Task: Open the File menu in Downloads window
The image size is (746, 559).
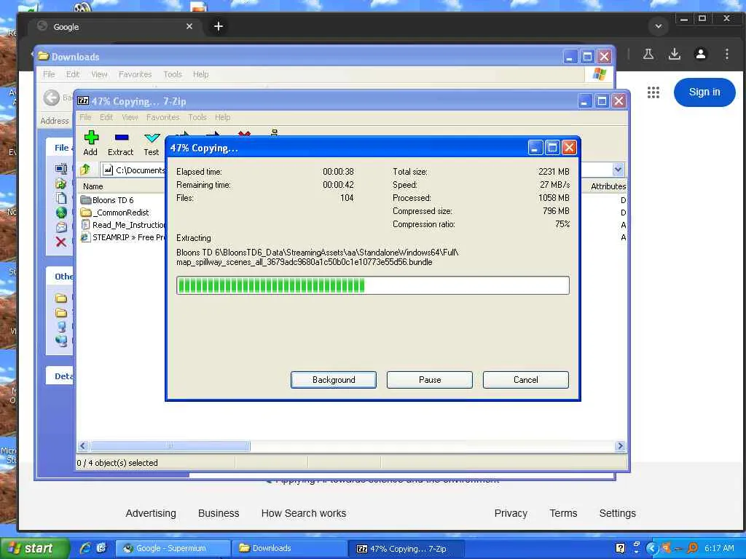Action: (49, 74)
